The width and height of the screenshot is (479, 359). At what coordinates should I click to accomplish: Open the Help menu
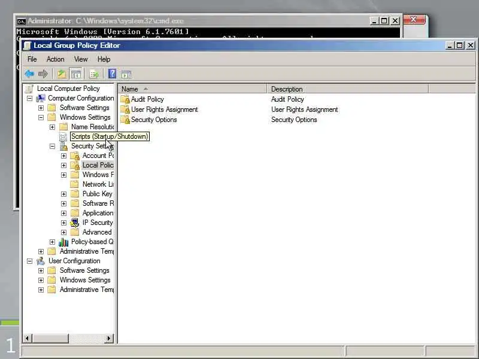pos(104,59)
